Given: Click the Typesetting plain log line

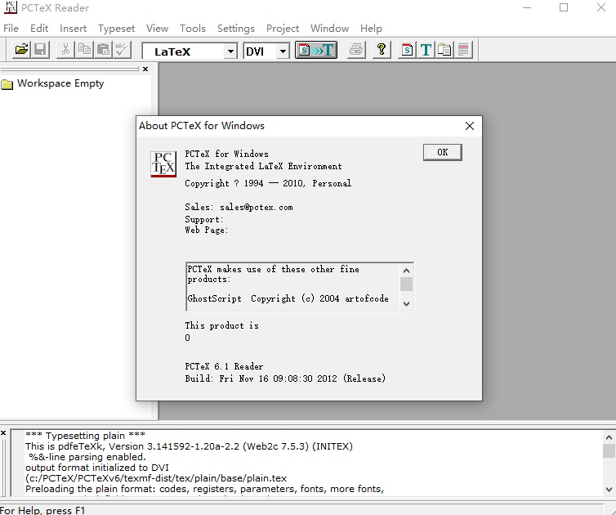Looking at the screenshot, I should tap(85, 436).
